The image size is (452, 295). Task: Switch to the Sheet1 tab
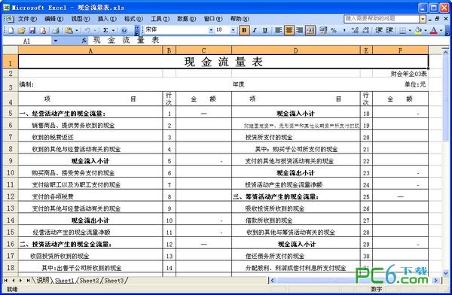point(64,280)
